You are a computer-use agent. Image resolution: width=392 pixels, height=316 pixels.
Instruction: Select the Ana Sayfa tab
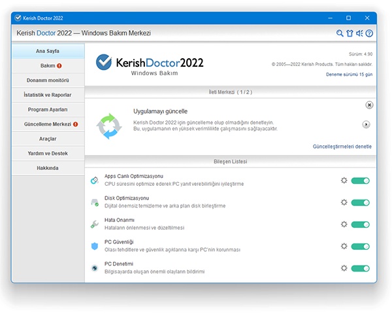click(x=48, y=51)
